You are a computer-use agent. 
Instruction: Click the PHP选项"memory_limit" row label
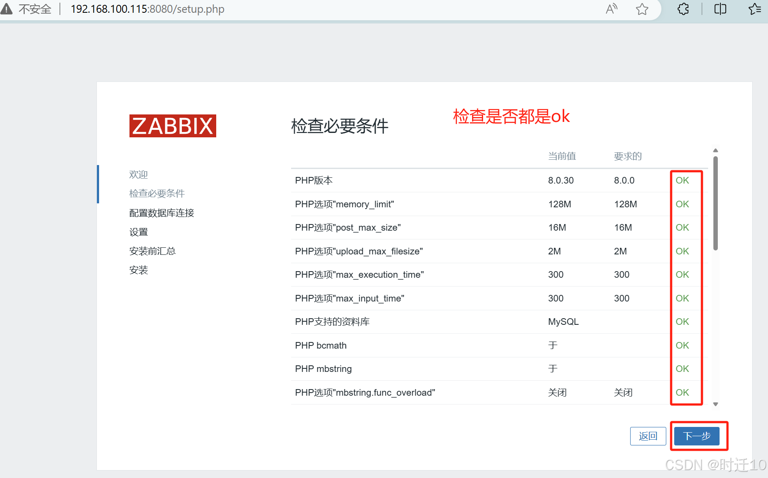point(344,204)
